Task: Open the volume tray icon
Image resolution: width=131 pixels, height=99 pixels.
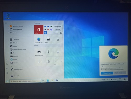Action: point(116,80)
